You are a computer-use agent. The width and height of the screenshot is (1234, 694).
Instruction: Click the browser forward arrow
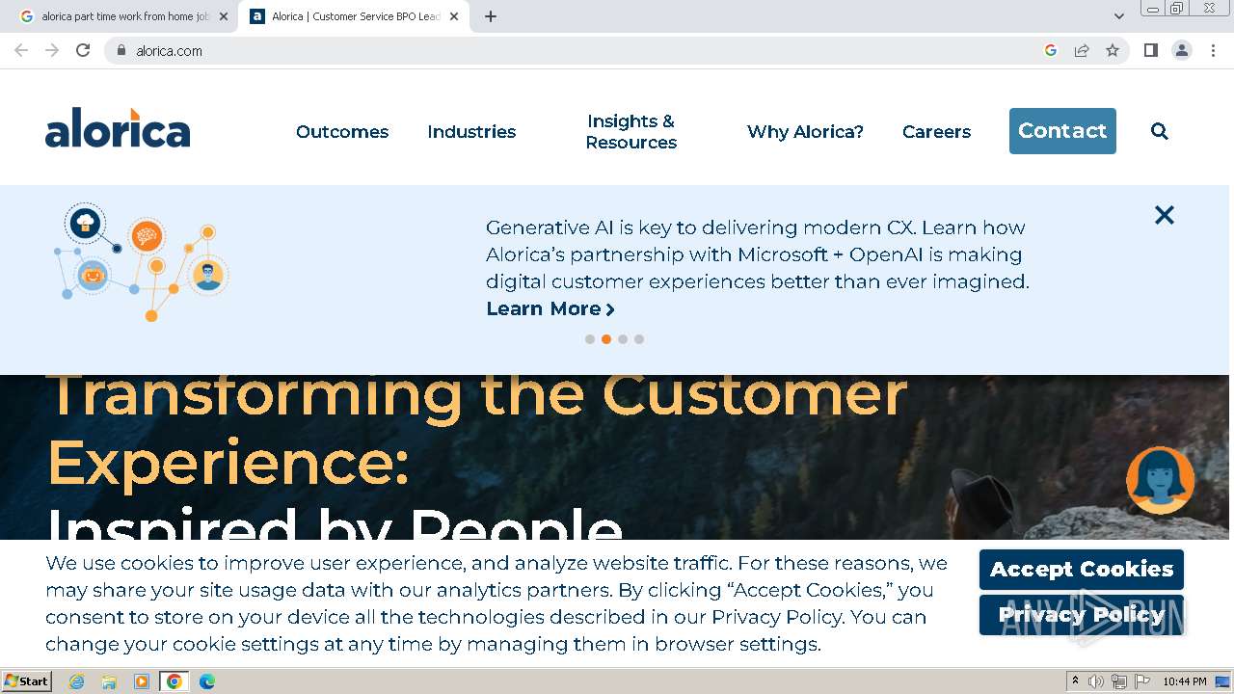point(52,50)
